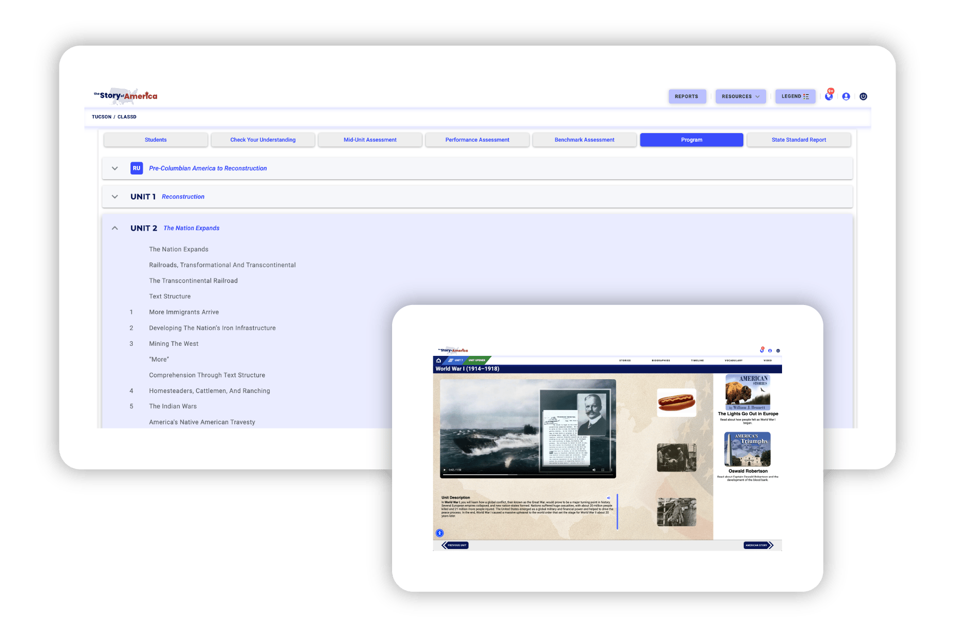955x637 pixels.
Task: Open notifications via the globe icon
Action: pos(830,97)
